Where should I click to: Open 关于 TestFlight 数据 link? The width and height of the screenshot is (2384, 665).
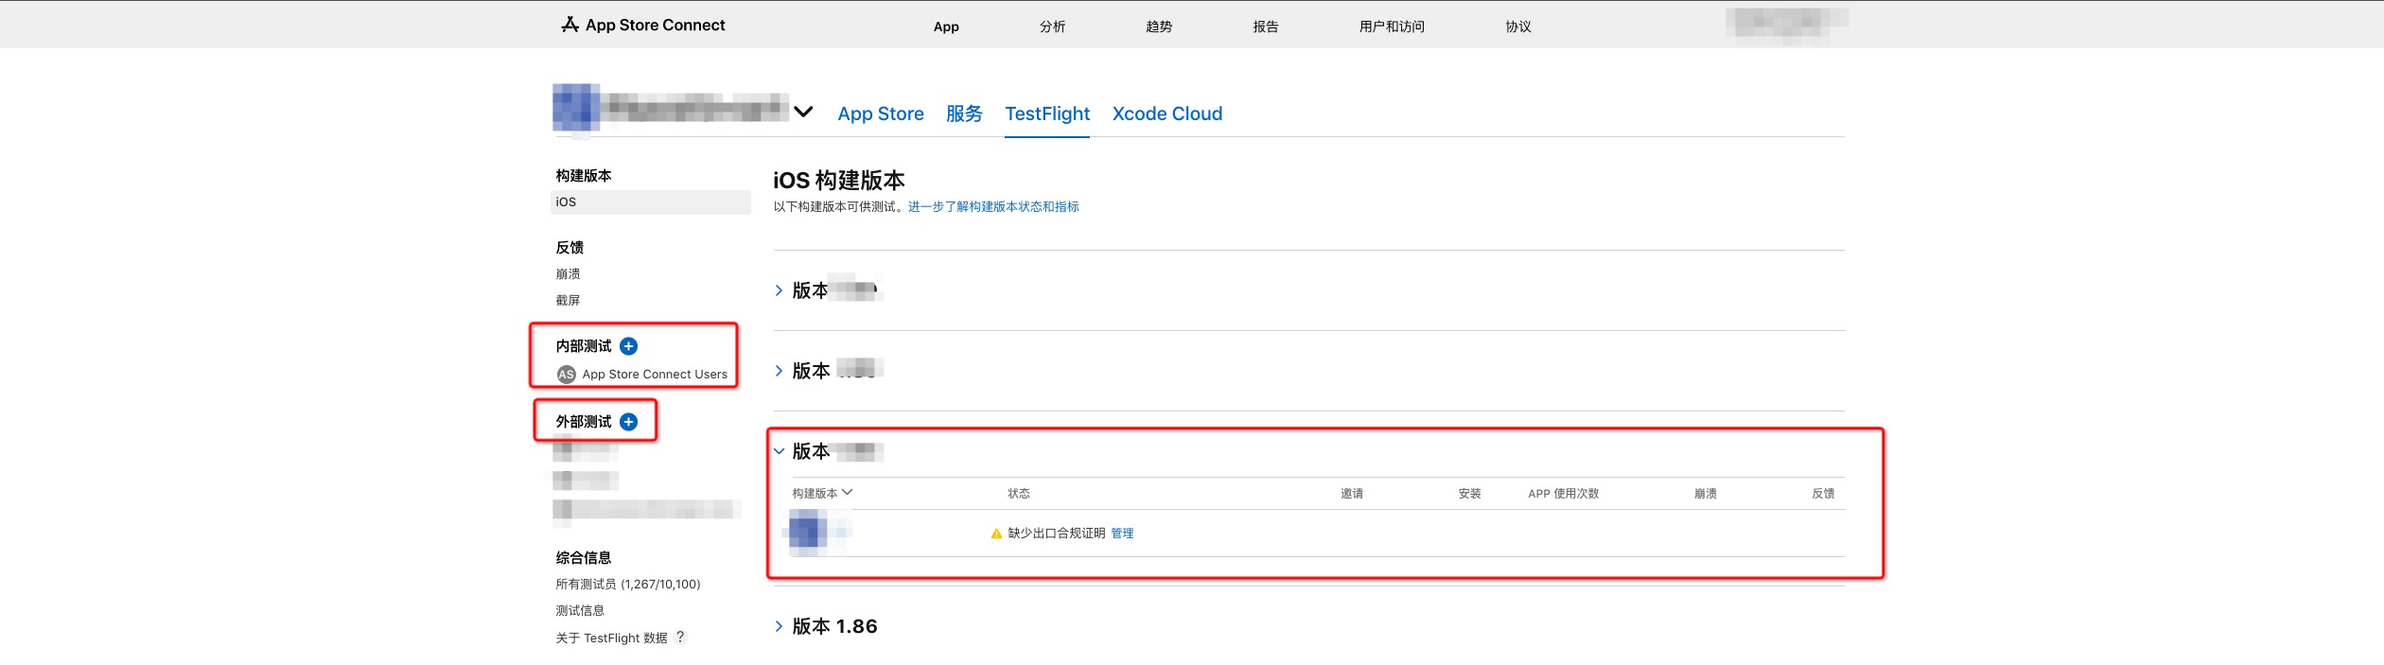(x=611, y=639)
